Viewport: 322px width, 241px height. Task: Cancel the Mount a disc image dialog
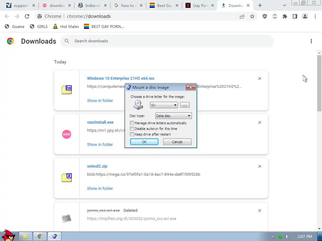coord(177,142)
